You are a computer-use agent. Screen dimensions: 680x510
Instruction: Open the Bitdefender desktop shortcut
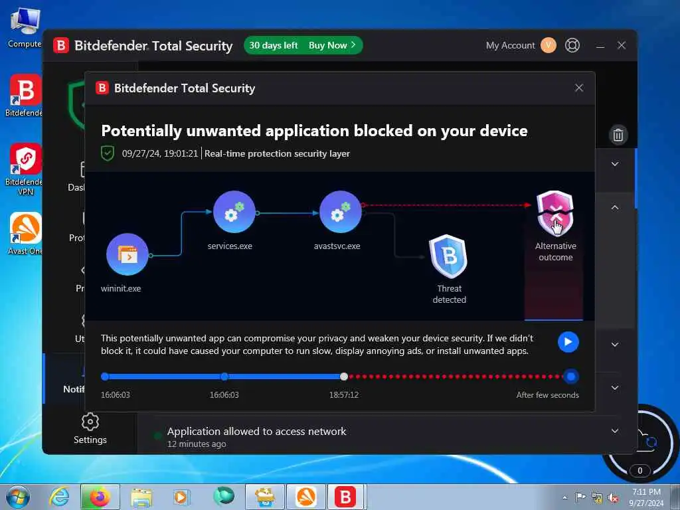pyautogui.click(x=25, y=96)
